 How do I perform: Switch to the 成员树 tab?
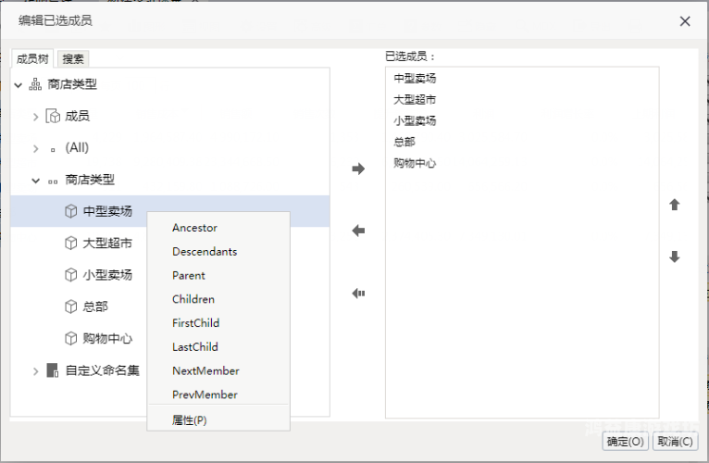[x=32, y=59]
